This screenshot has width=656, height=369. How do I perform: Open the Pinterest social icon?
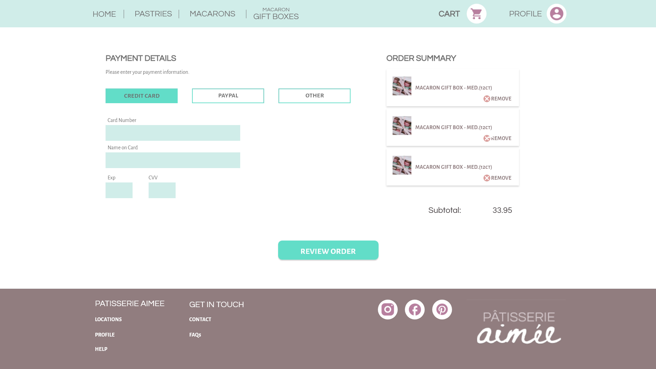pos(442,310)
